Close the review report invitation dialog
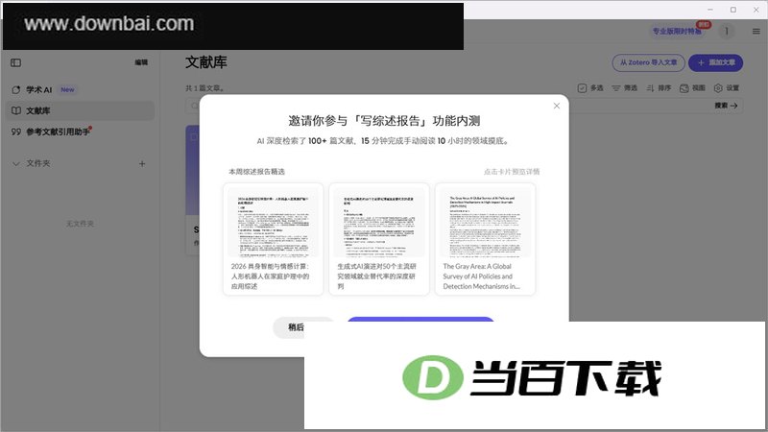 click(x=557, y=106)
